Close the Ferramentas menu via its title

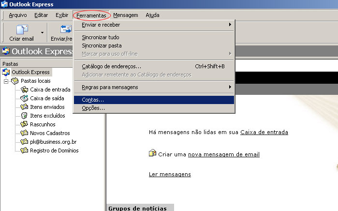(x=91, y=15)
